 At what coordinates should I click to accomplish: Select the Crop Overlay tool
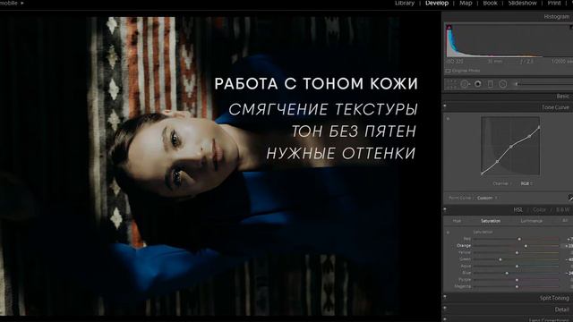click(x=451, y=84)
